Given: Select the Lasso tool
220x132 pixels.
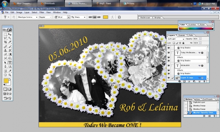Looking at the screenshot, I should 5,38.
